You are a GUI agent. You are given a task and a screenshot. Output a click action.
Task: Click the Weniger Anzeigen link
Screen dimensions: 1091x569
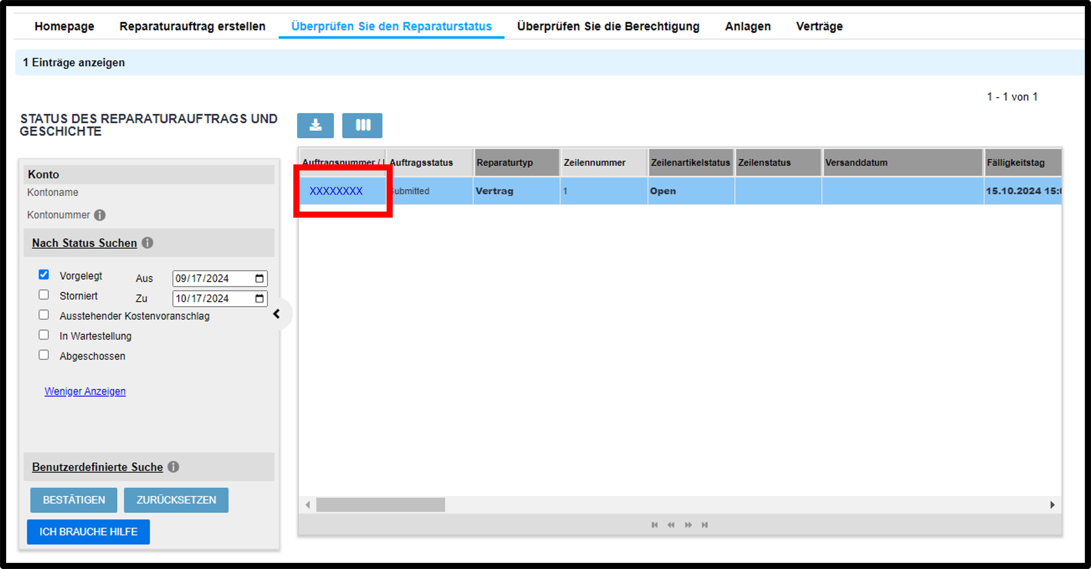85,391
